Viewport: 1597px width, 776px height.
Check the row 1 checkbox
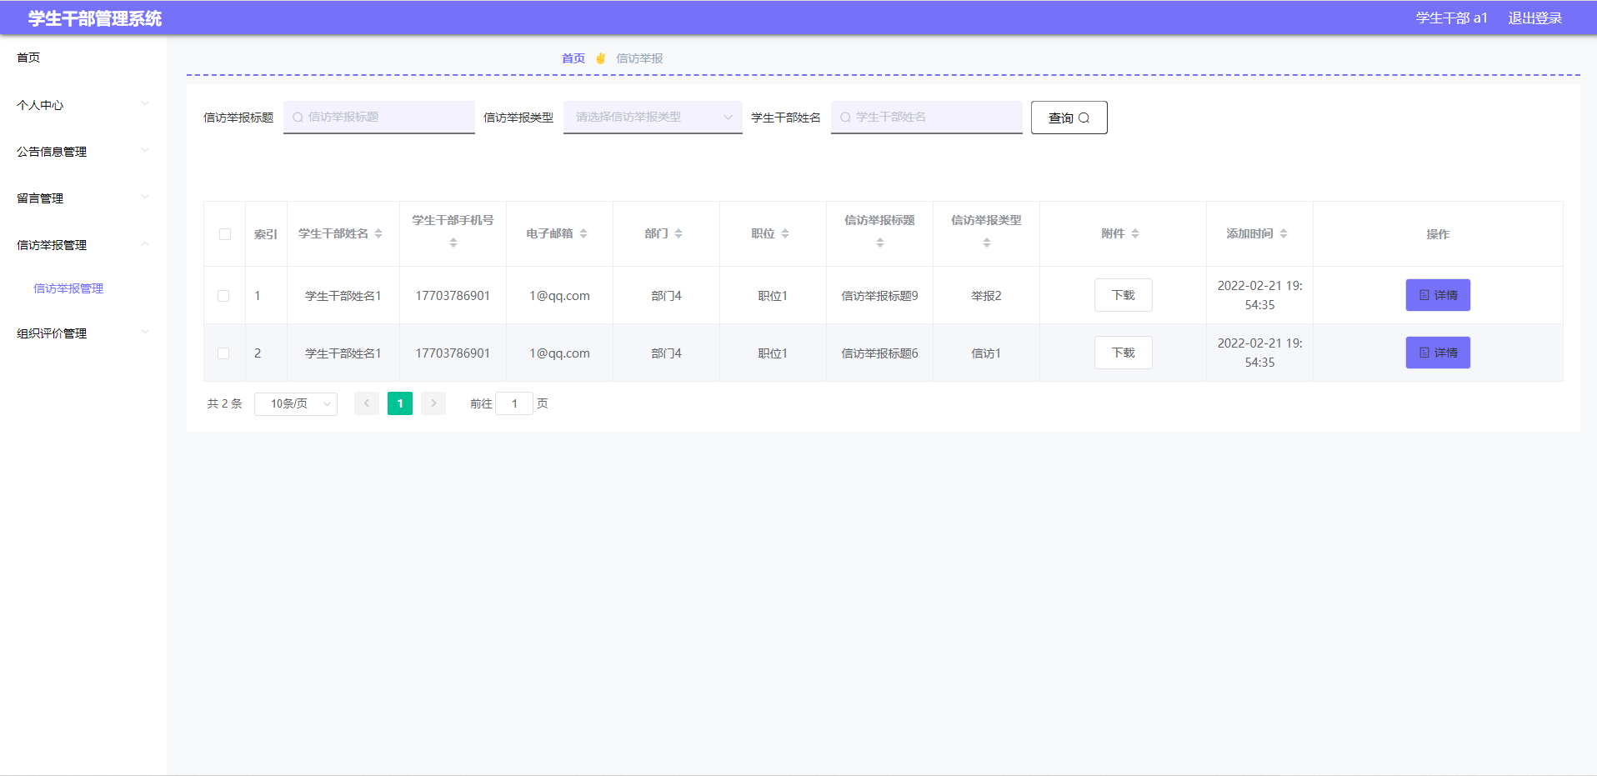click(x=223, y=296)
